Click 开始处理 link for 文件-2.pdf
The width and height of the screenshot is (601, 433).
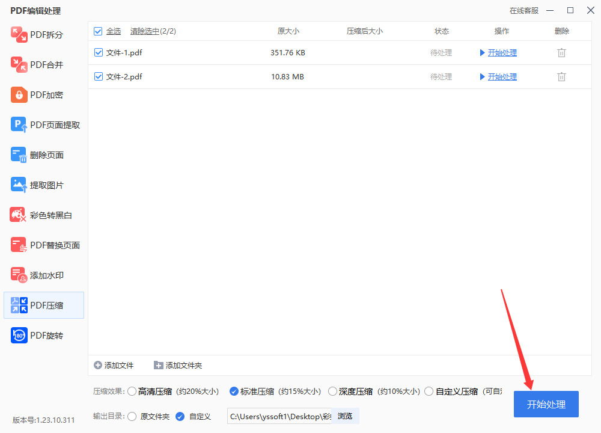click(x=502, y=77)
